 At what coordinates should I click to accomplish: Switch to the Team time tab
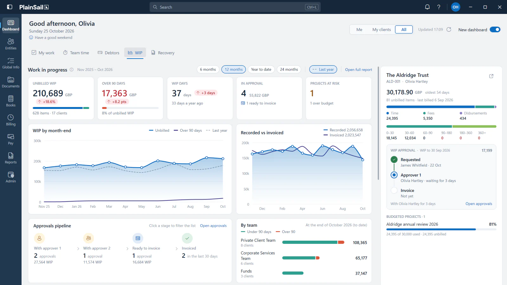coord(76,53)
